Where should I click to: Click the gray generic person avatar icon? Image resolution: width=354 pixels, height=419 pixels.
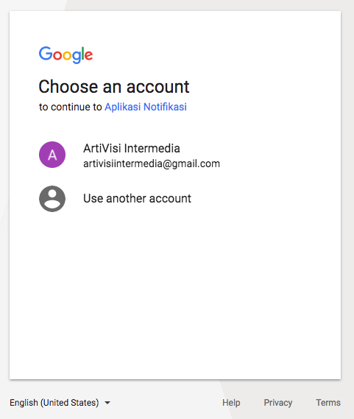click(52, 199)
